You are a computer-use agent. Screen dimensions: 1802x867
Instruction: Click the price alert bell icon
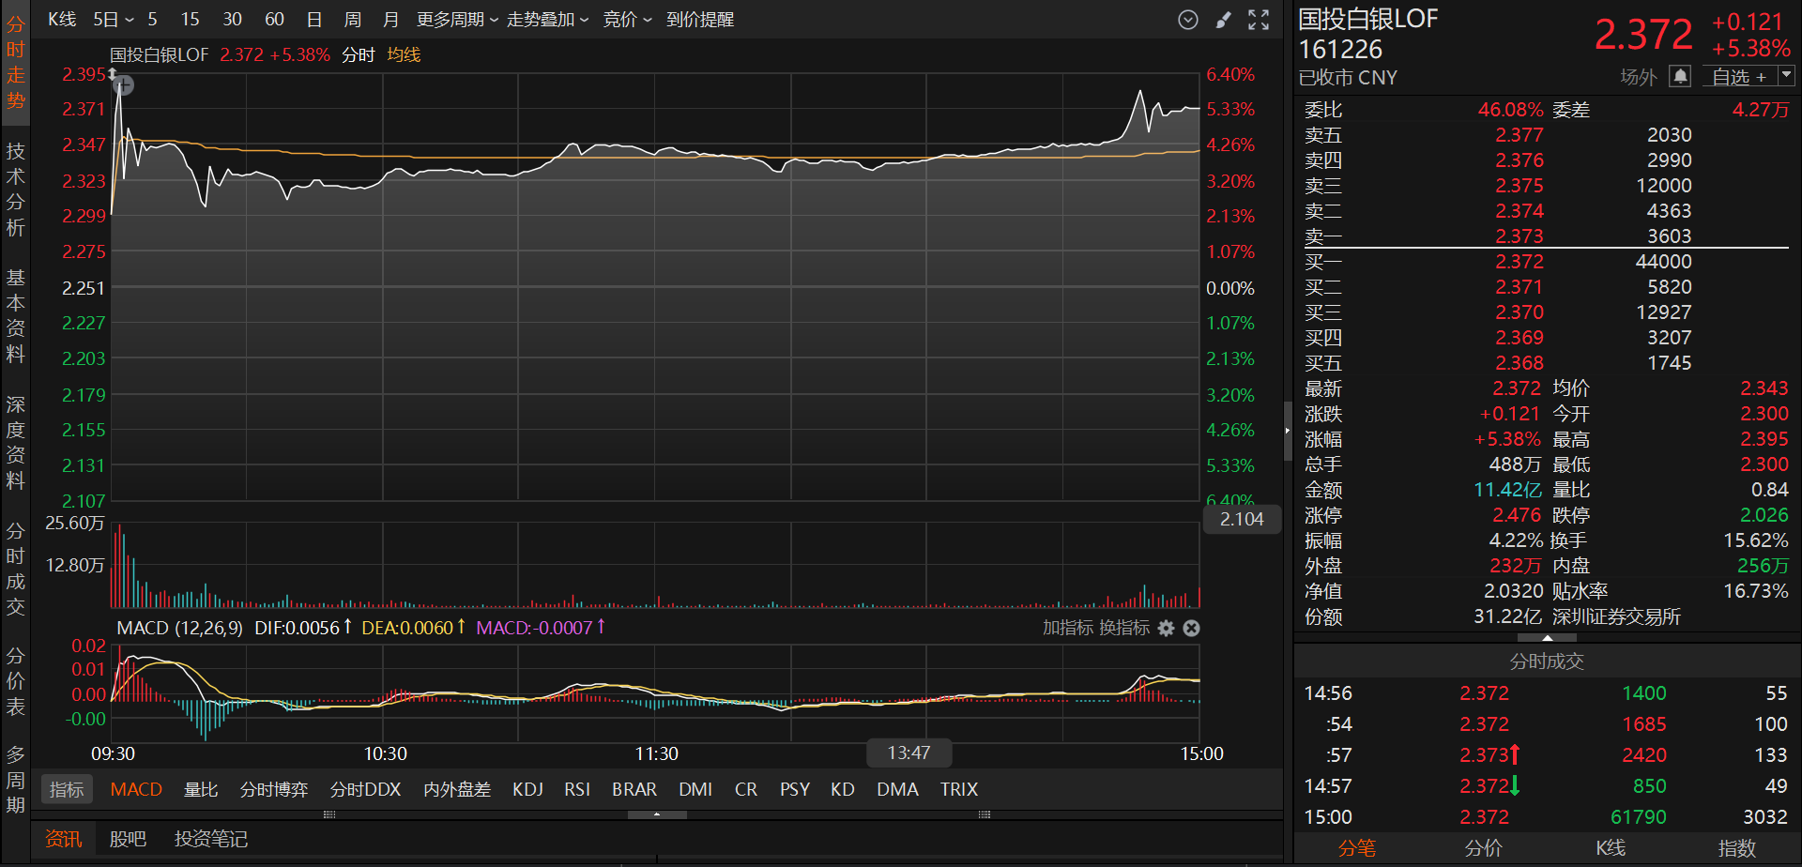(x=1680, y=76)
